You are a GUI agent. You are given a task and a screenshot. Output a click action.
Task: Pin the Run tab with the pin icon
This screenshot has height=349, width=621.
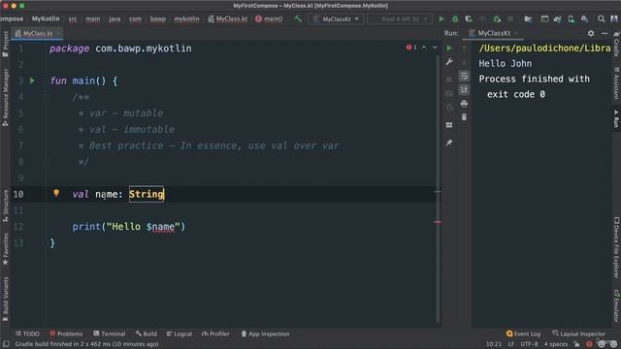pos(449,143)
